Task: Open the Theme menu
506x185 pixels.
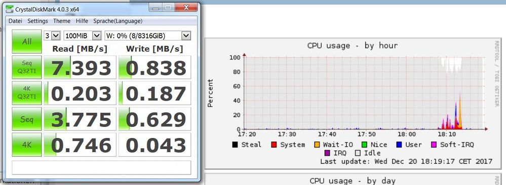Action: click(x=62, y=21)
